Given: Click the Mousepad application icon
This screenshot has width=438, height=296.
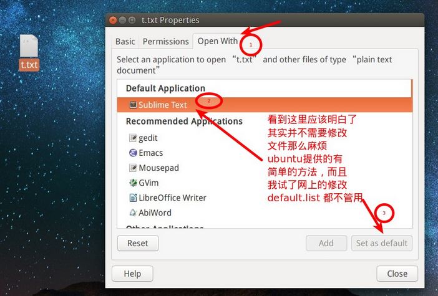Looking at the screenshot, I should [x=133, y=168].
